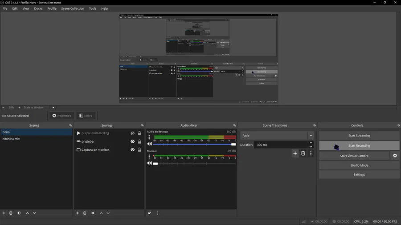Open the Docks menu
The width and height of the screenshot is (401, 225).
pos(38,8)
